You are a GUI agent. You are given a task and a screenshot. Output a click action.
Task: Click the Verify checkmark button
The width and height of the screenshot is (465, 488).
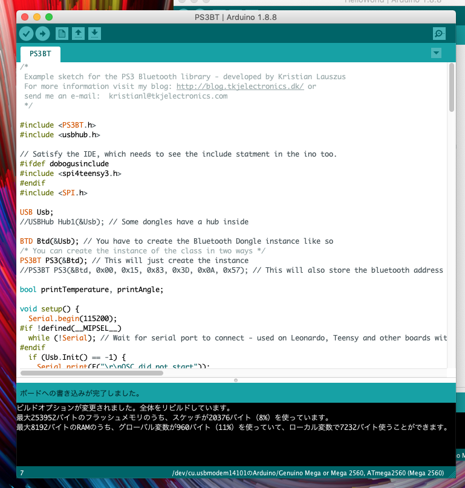(26, 34)
